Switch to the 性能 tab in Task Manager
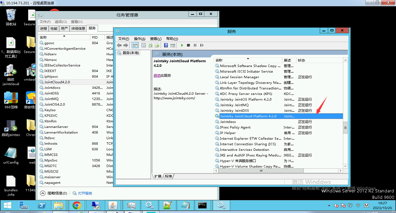Image resolution: width=396 pixels, height=213 pixels. (54, 28)
